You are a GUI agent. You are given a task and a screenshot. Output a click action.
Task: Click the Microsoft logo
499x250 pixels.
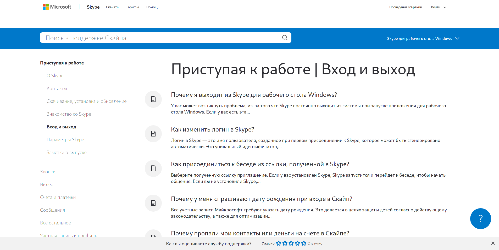(x=57, y=7)
